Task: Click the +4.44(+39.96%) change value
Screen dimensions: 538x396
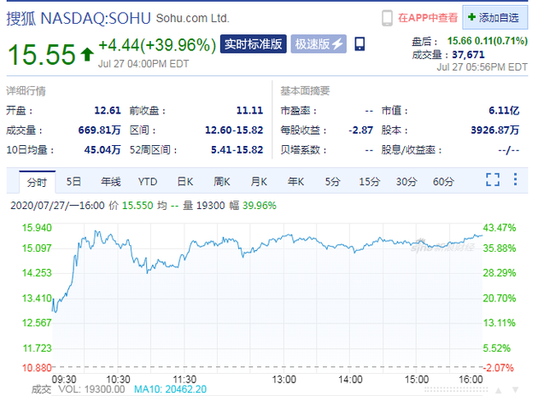Action: pyautogui.click(x=157, y=45)
